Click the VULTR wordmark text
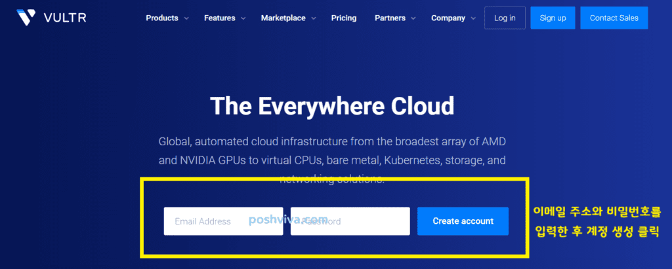 click(65, 18)
